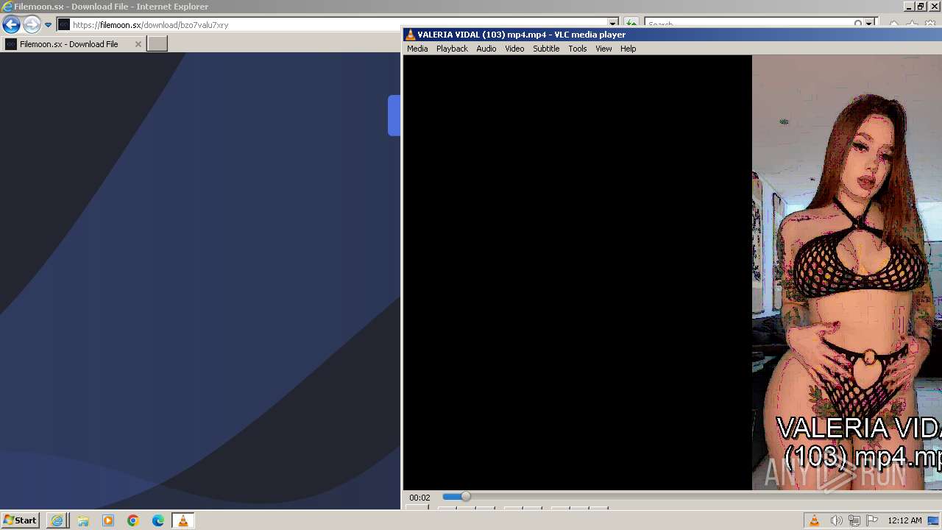This screenshot has width=942, height=530.
Task: Open a new tab in Internet Explorer
Action: 157,44
